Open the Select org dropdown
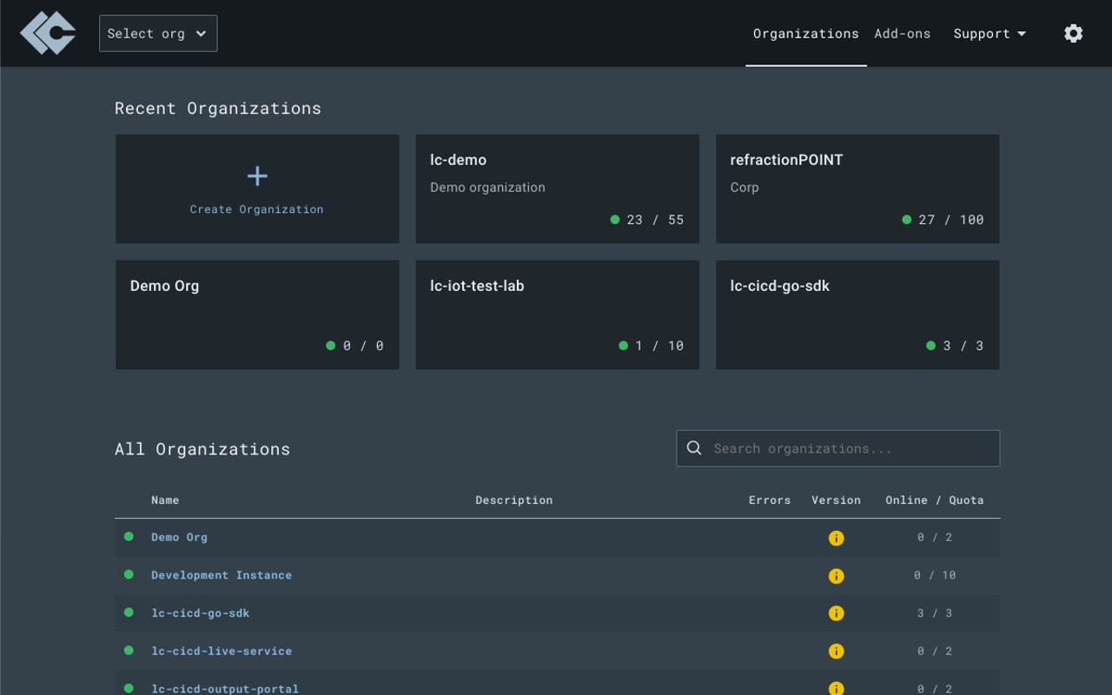This screenshot has width=1112, height=695. click(x=158, y=33)
